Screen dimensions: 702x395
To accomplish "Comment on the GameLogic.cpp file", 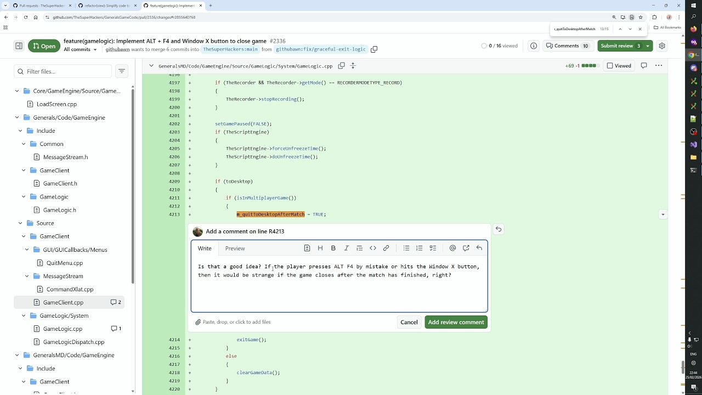I will click(644, 66).
